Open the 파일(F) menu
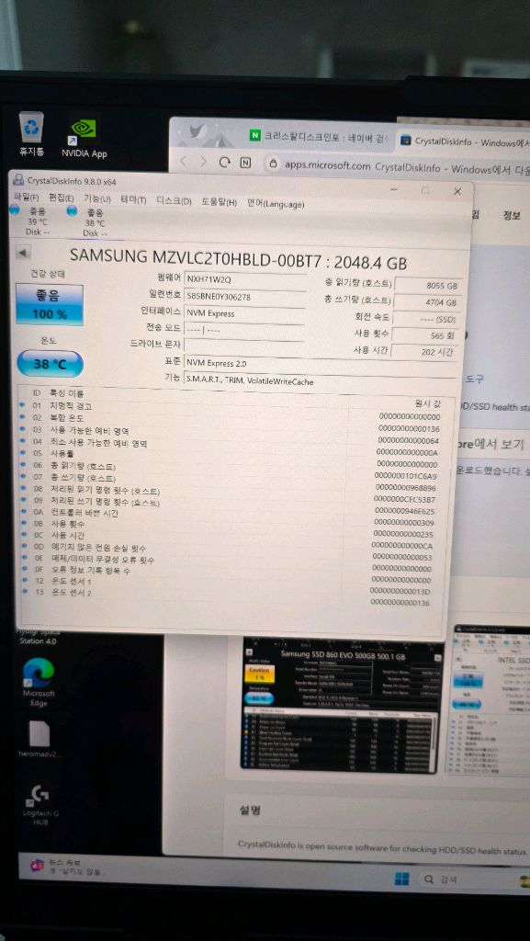 click(27, 197)
